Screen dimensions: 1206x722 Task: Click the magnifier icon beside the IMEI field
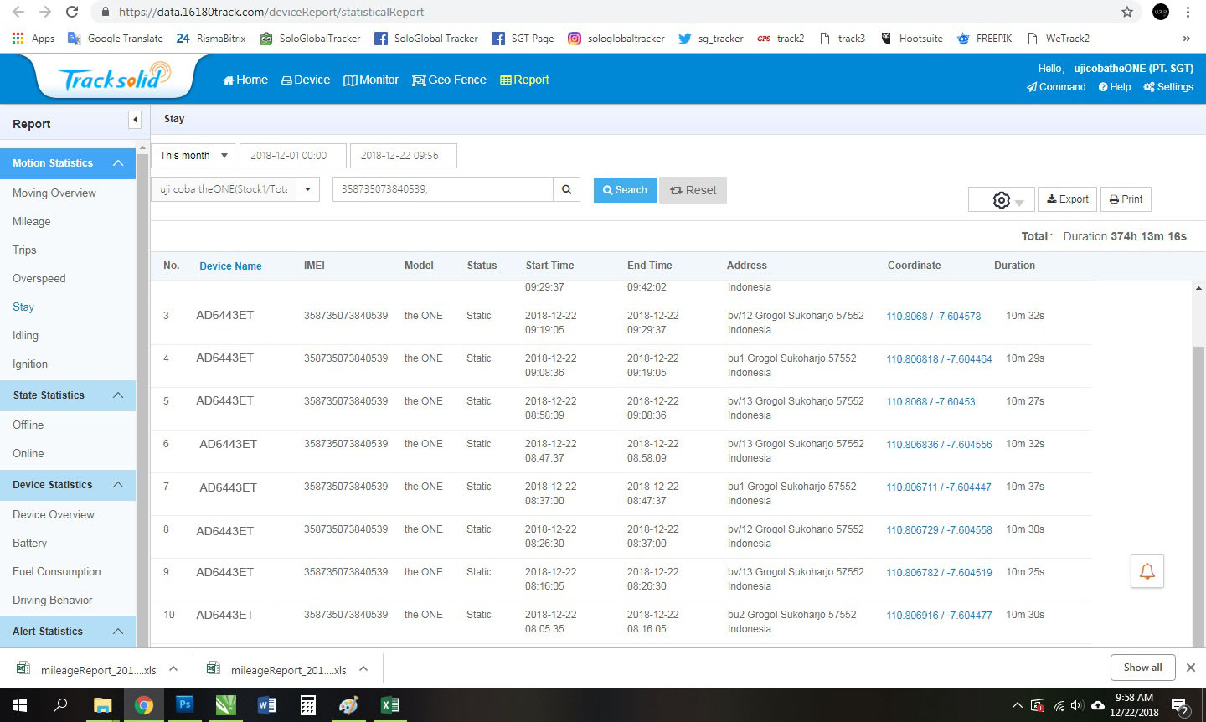pyautogui.click(x=566, y=190)
